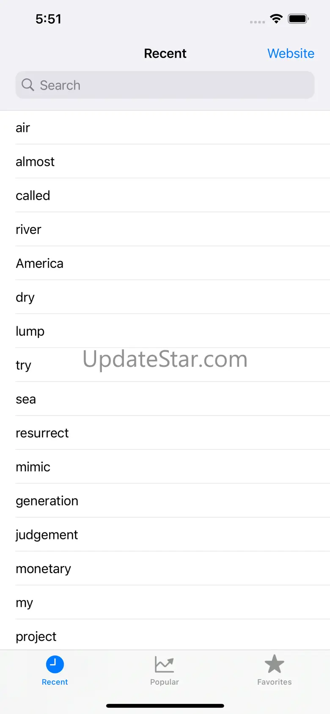This screenshot has width=330, height=714.
Task: Open the entry "called"
Action: [x=33, y=195]
